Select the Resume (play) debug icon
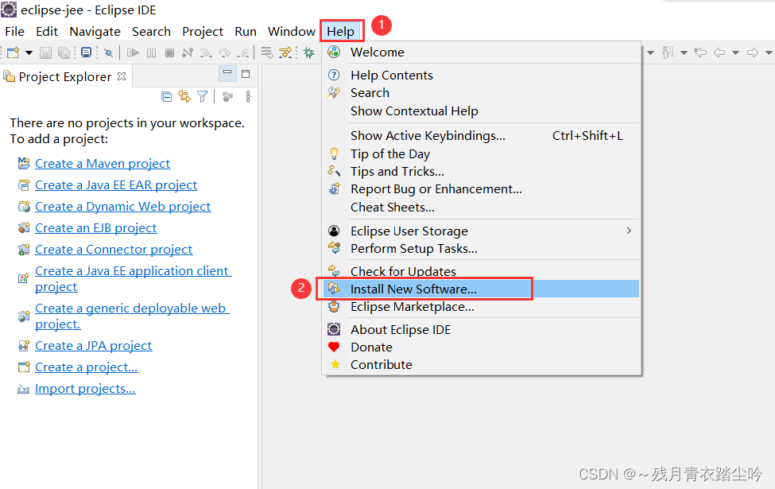The image size is (775, 489). click(134, 52)
